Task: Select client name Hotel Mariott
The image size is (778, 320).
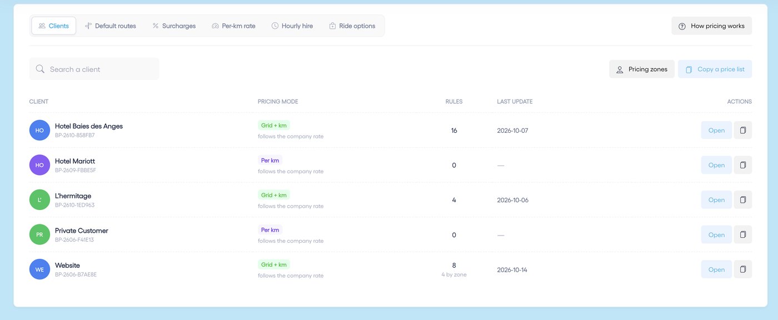Action: pyautogui.click(x=75, y=161)
